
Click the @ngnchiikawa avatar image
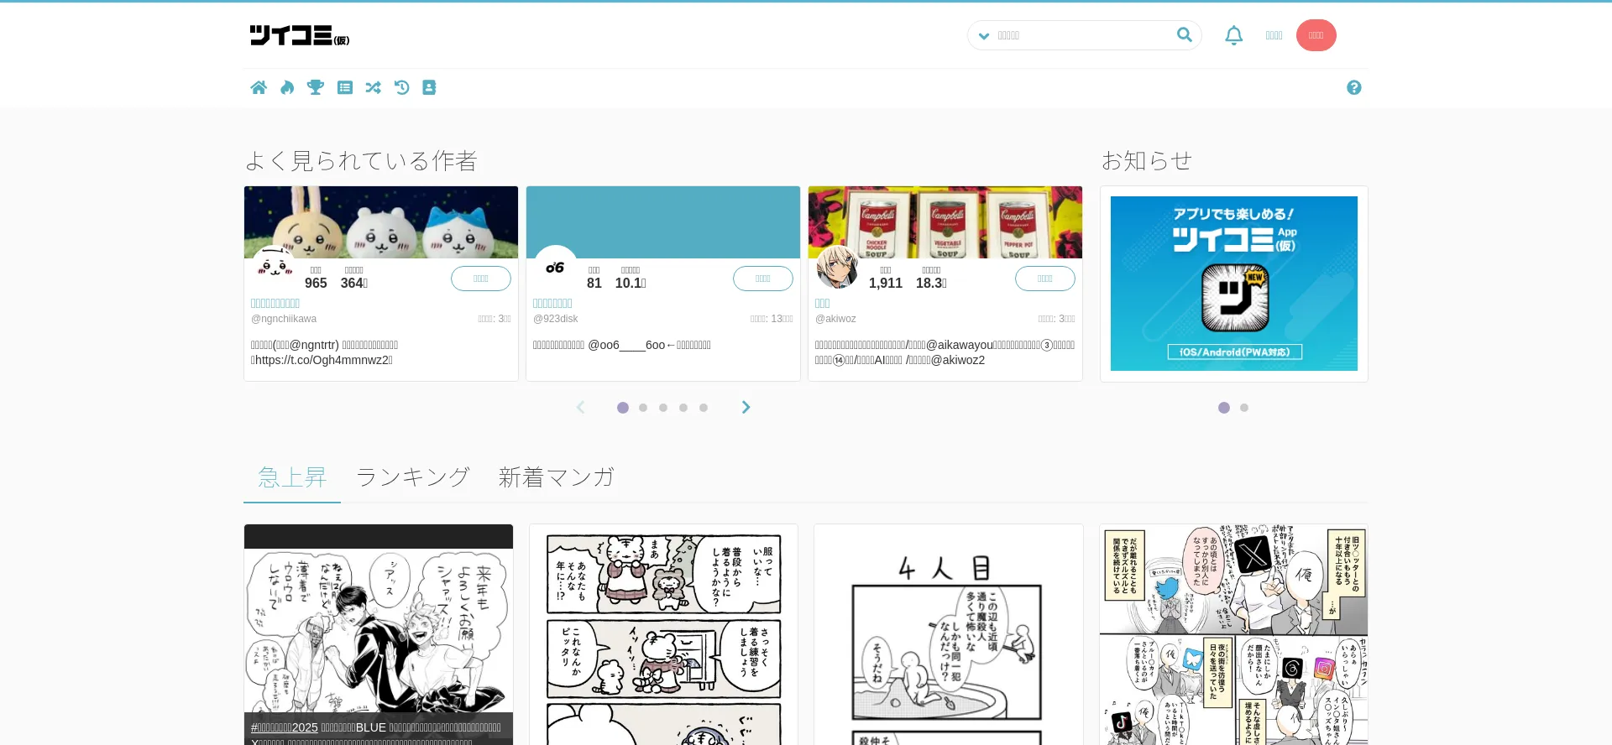tap(274, 266)
